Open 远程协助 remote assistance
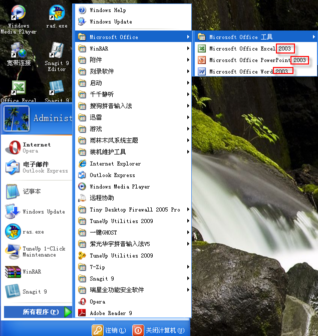Image resolution: width=318 pixels, height=336 pixels. tap(133, 198)
